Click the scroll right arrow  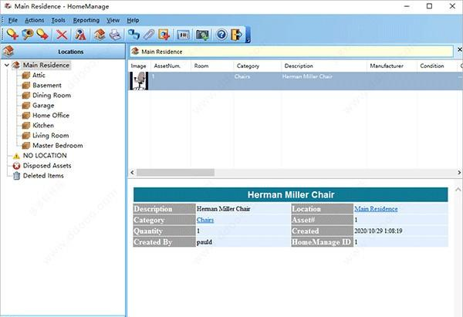tap(459, 172)
